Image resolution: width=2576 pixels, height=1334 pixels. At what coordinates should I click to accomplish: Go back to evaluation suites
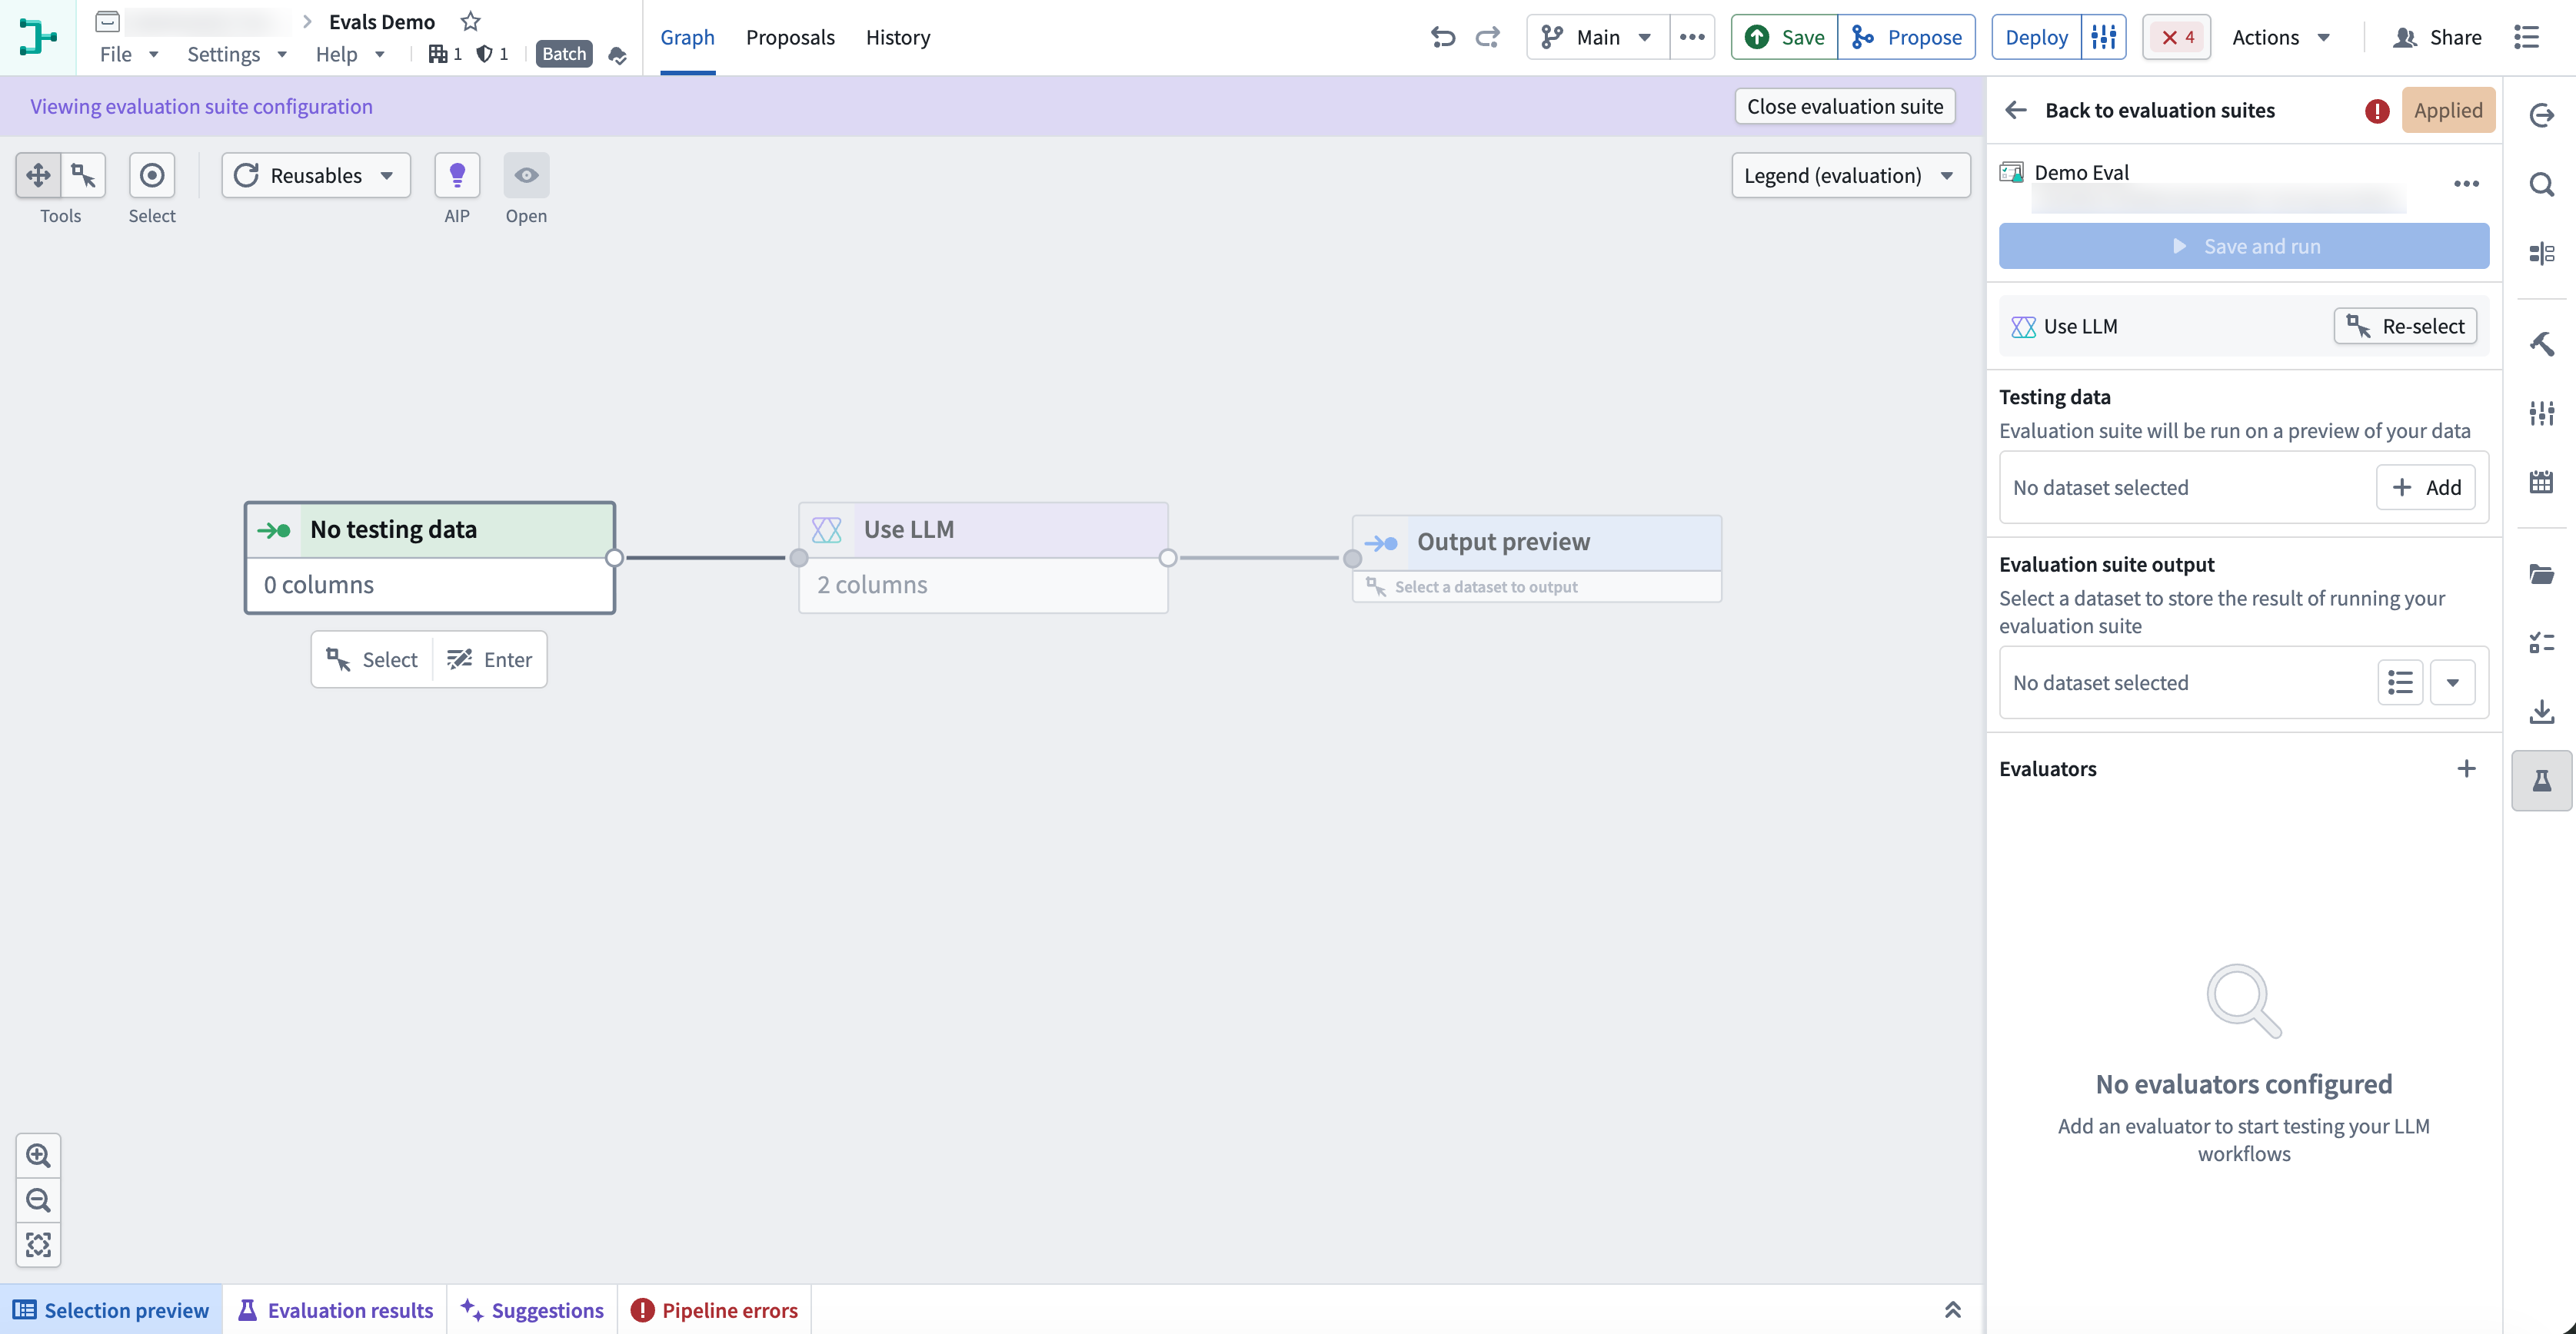coord(2141,110)
